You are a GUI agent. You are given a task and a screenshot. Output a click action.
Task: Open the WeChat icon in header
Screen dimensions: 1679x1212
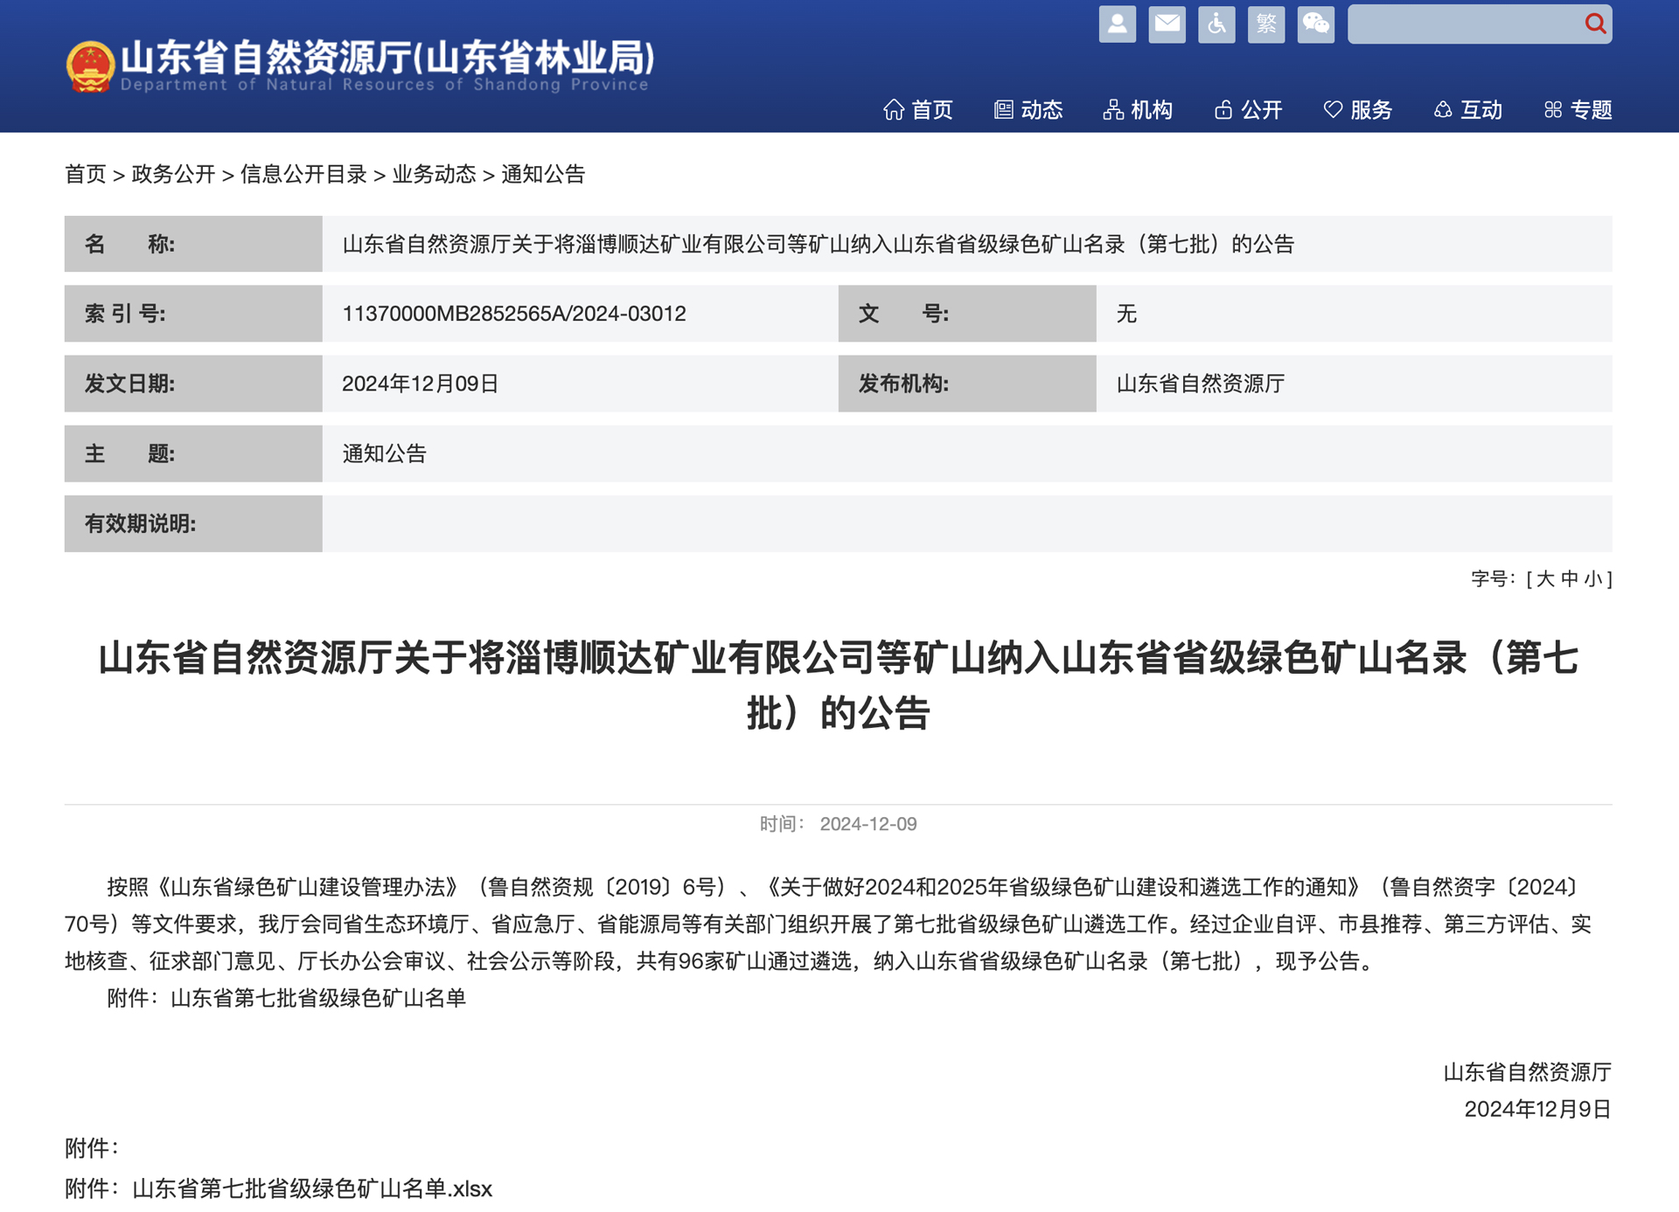click(1316, 24)
